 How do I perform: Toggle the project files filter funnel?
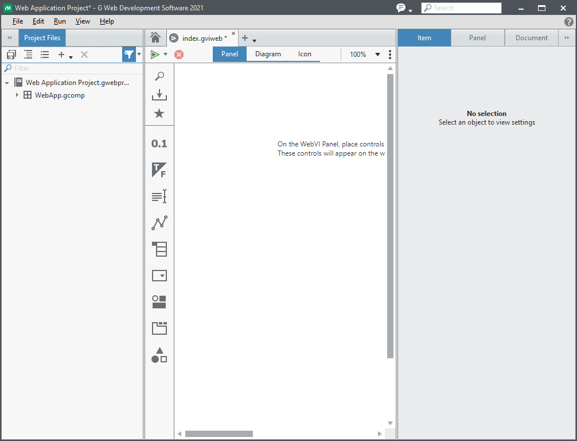pyautogui.click(x=129, y=55)
